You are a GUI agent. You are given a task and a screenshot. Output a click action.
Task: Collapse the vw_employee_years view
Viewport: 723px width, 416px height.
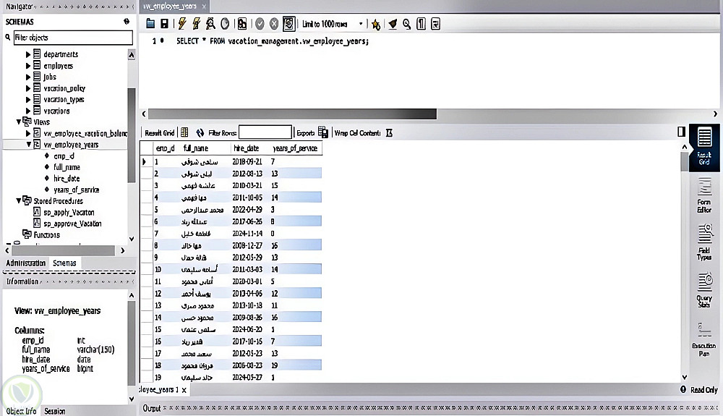pyautogui.click(x=29, y=145)
